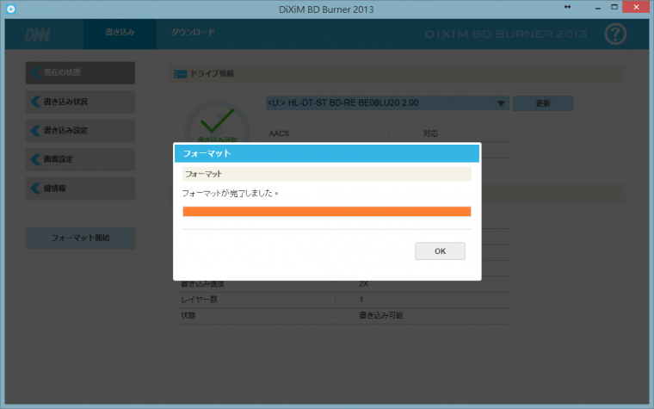This screenshot has height=409, width=654.
Task: Click the ドライブ情報 section header icon
Action: tap(180, 75)
